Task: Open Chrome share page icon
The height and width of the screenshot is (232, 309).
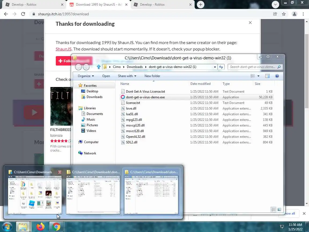Action: tap(275, 14)
